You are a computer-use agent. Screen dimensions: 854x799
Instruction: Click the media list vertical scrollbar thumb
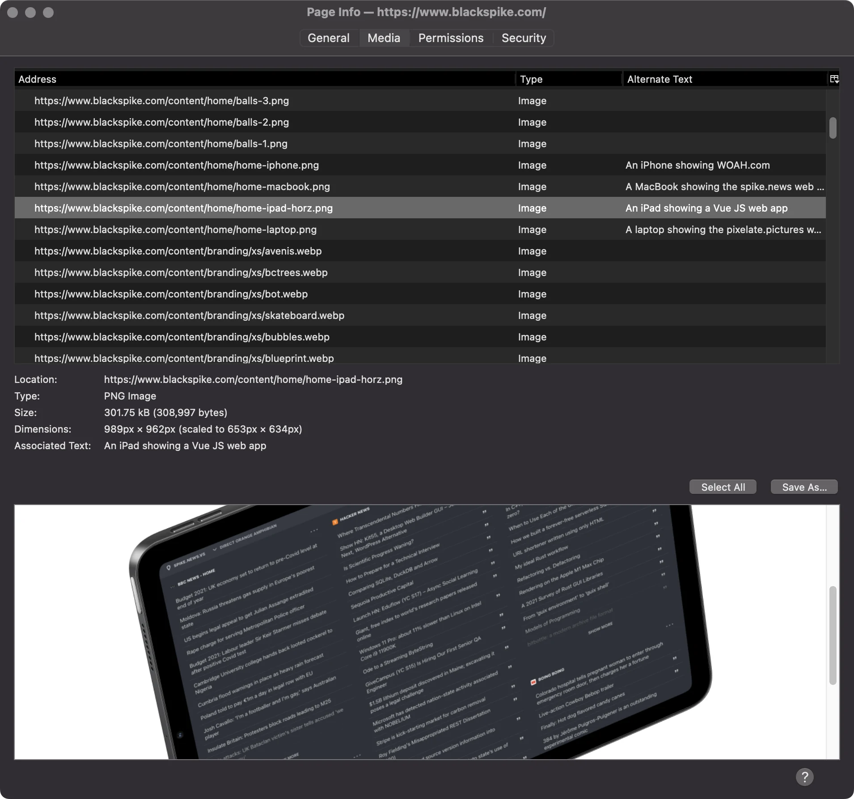[833, 128]
